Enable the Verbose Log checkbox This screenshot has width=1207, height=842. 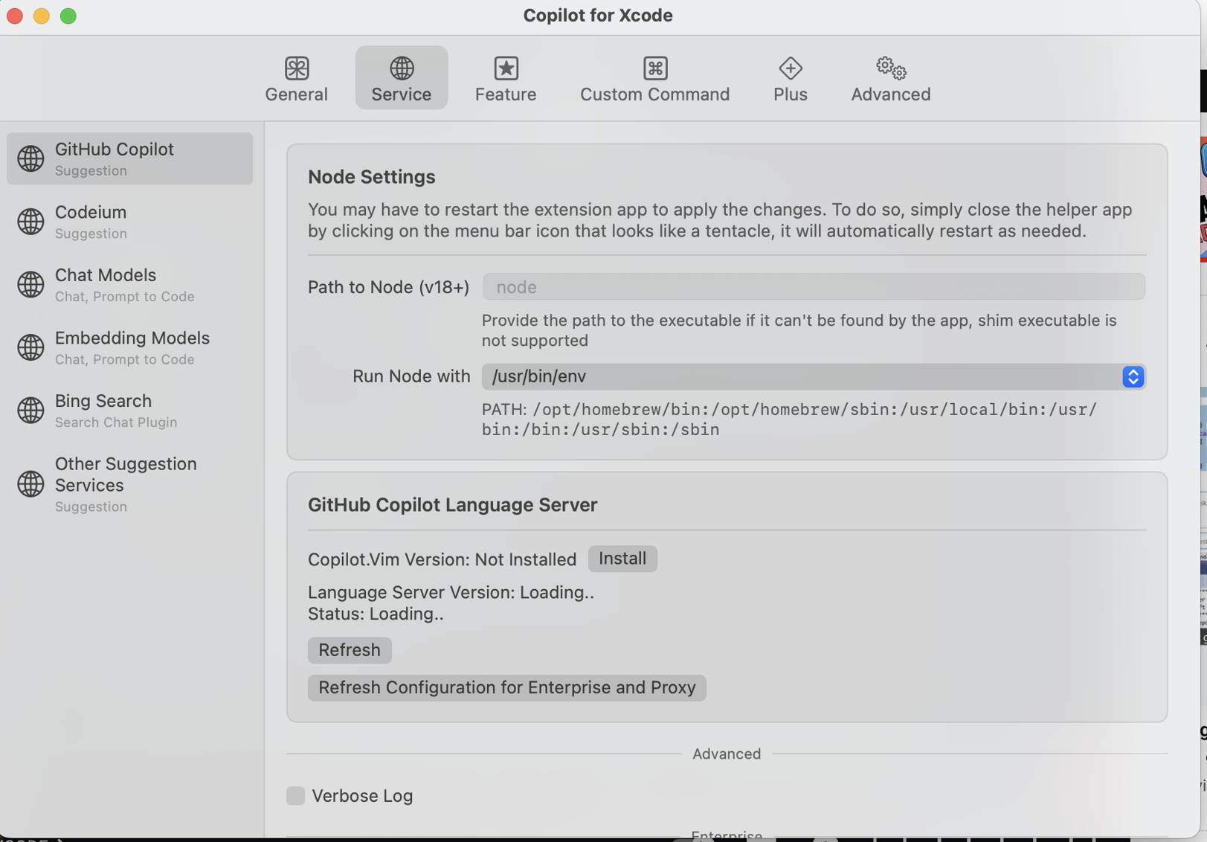point(295,796)
